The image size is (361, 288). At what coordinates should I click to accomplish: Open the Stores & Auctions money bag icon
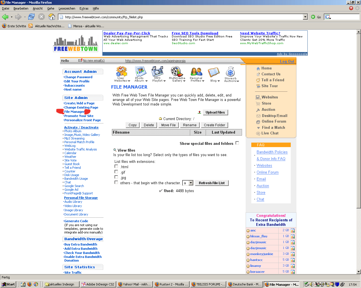tap(230, 72)
